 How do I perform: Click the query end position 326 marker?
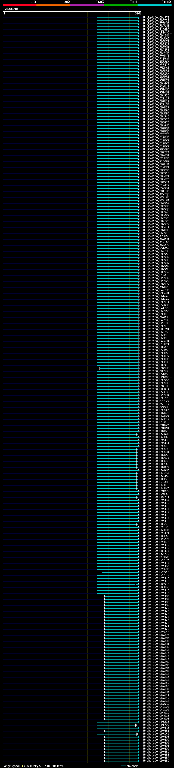(x=137, y=13)
